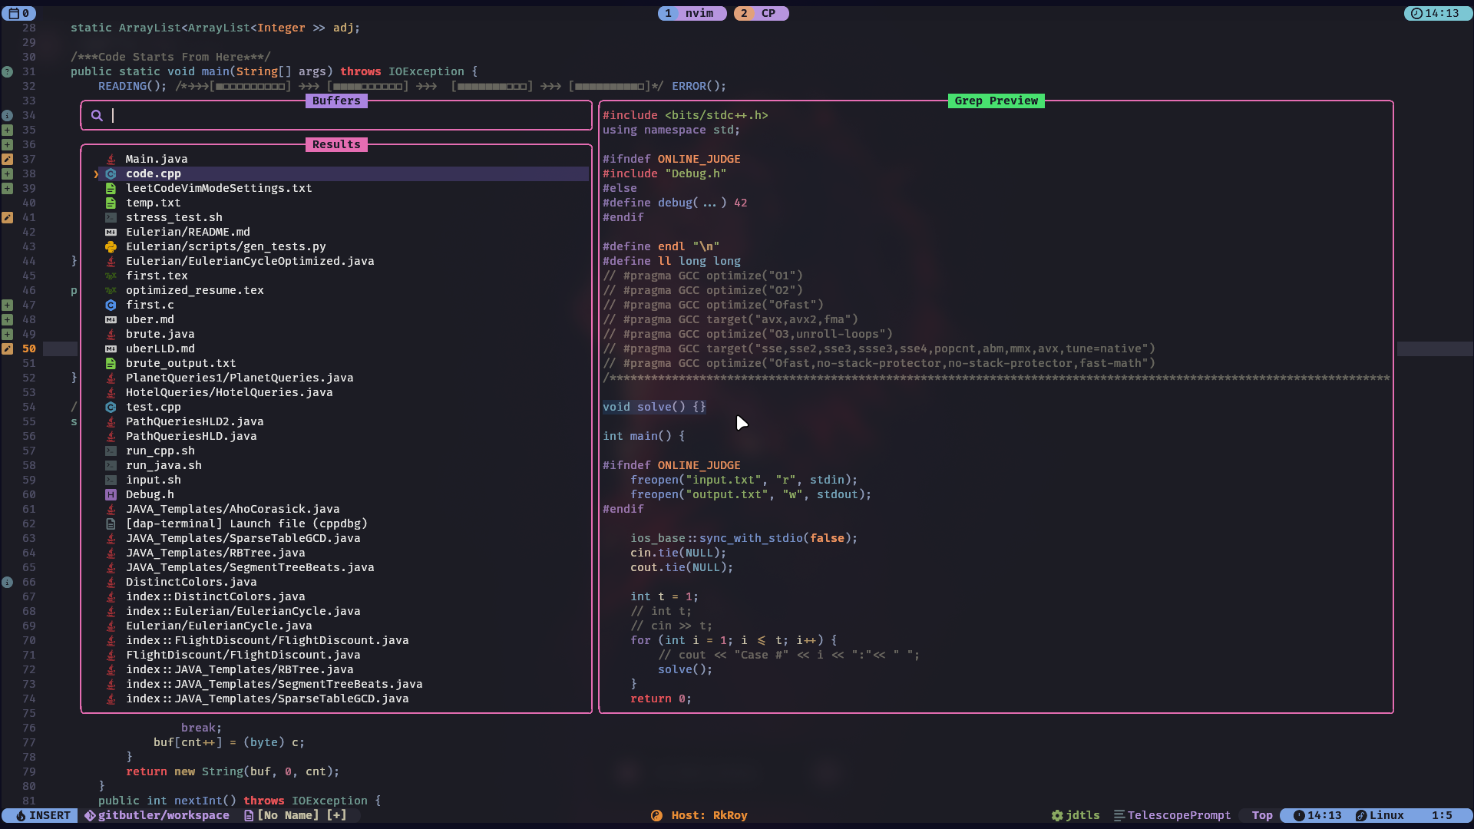Click the Java icon next to Main.java
This screenshot has height=829, width=1474.
tap(111, 160)
